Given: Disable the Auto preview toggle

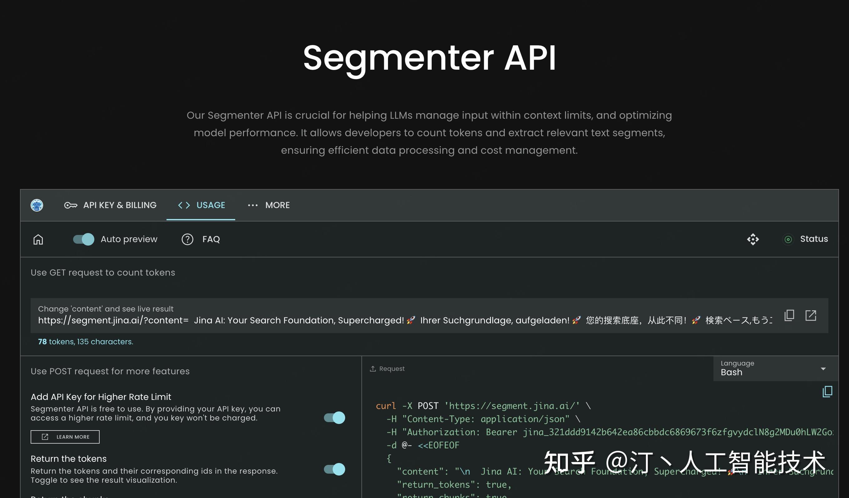Looking at the screenshot, I should click(82, 239).
